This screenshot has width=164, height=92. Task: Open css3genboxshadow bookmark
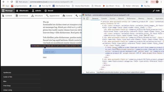[x=19, y=6]
